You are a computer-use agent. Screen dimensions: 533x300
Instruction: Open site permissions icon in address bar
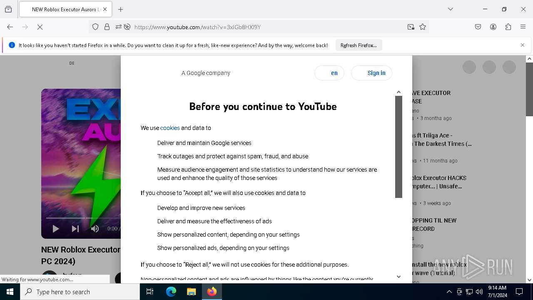pos(119,27)
